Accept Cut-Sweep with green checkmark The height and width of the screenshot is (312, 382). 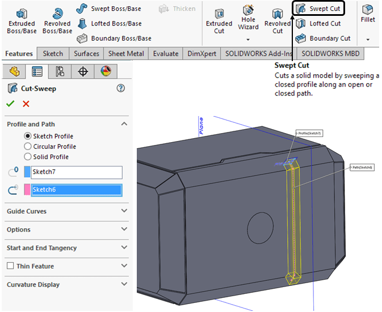point(10,104)
